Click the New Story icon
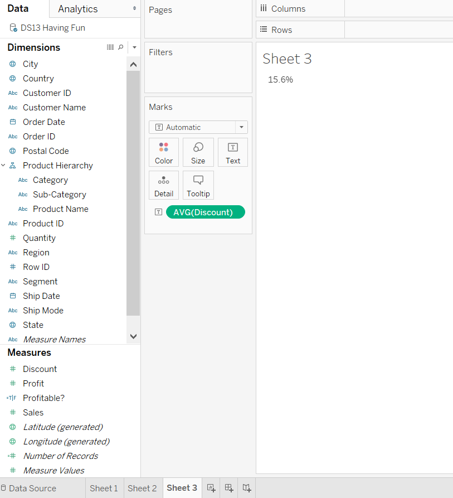 [247, 488]
